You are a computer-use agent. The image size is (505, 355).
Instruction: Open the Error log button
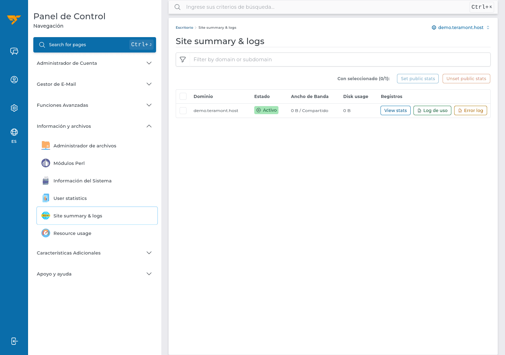(x=470, y=110)
